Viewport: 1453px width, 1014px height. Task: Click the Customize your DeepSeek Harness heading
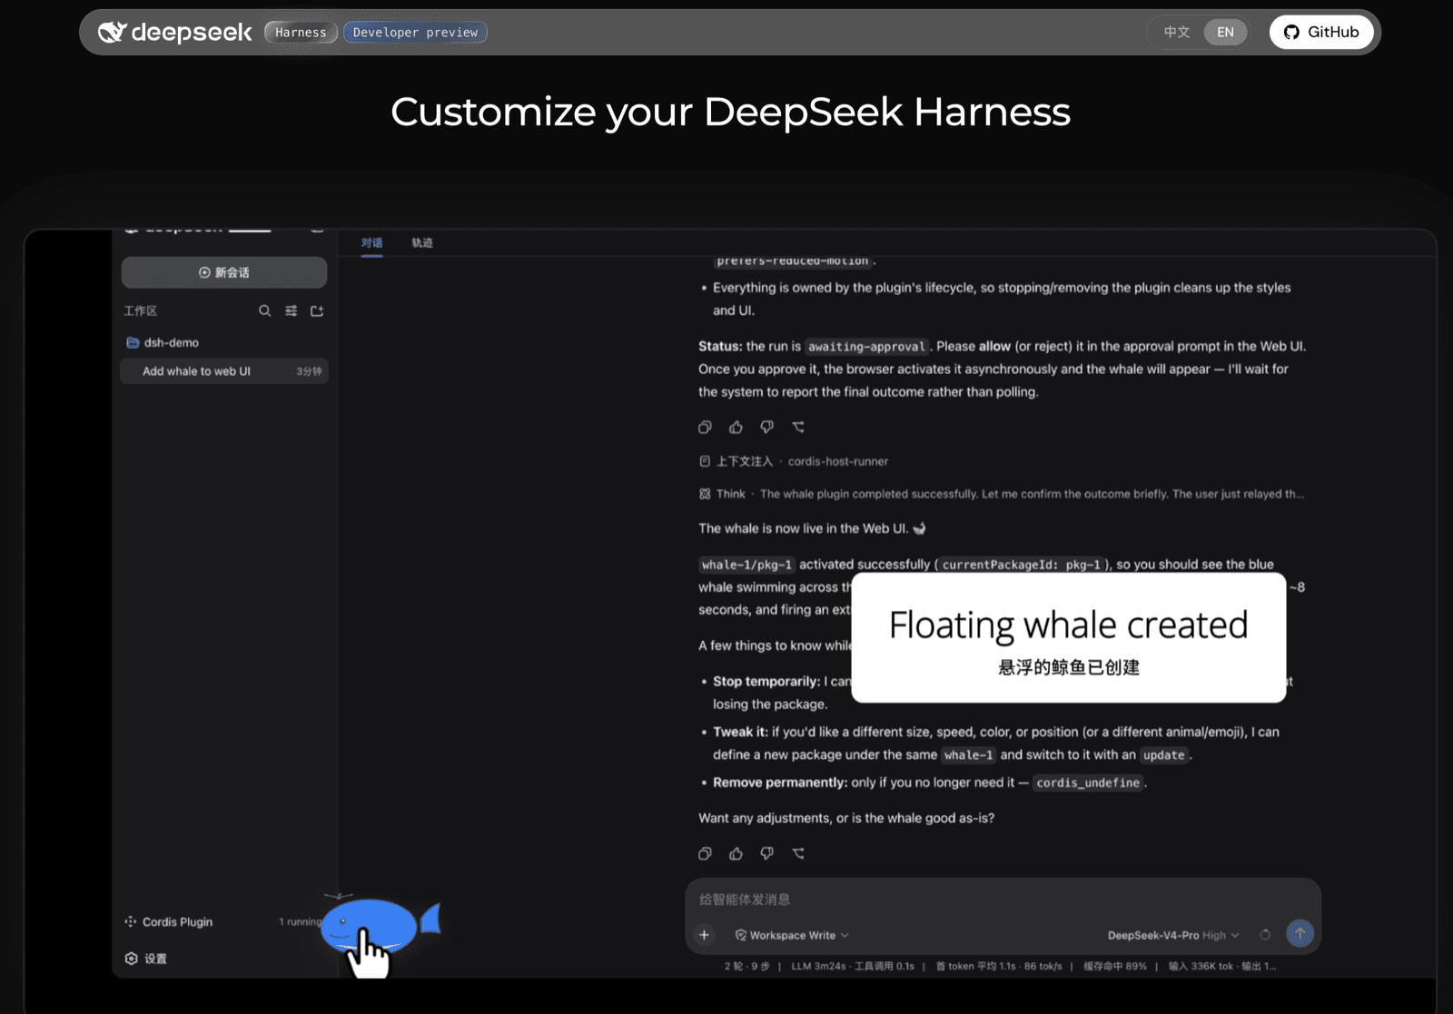[x=730, y=112]
